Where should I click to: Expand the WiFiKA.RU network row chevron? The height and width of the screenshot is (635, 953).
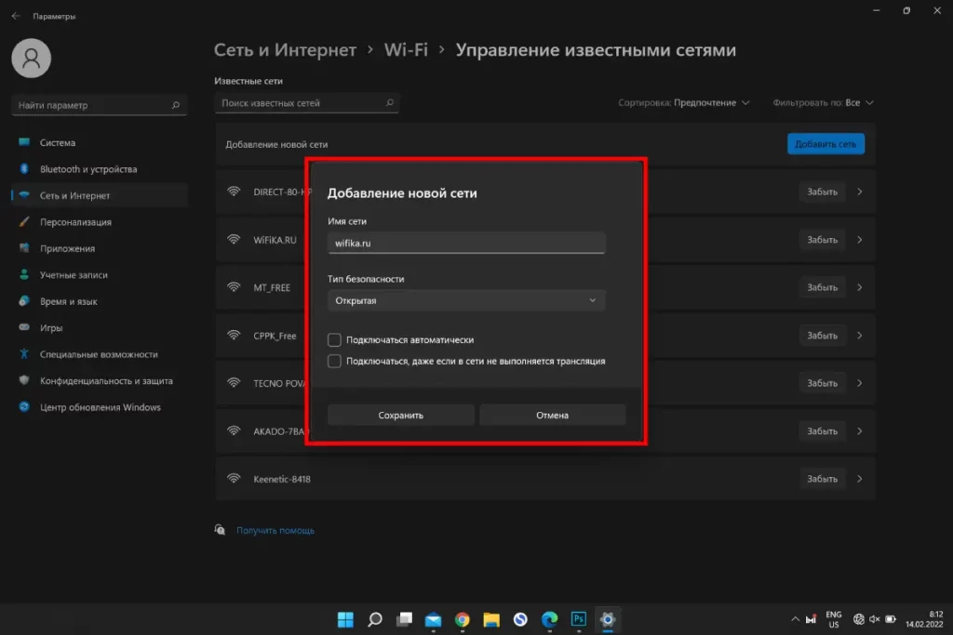click(x=859, y=240)
